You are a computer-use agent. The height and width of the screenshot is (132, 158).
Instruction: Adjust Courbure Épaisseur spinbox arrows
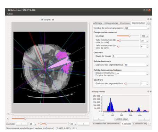147,83
